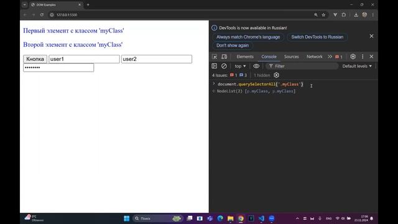
Task: Open the zoom indicator in address bar
Action: pos(316,15)
